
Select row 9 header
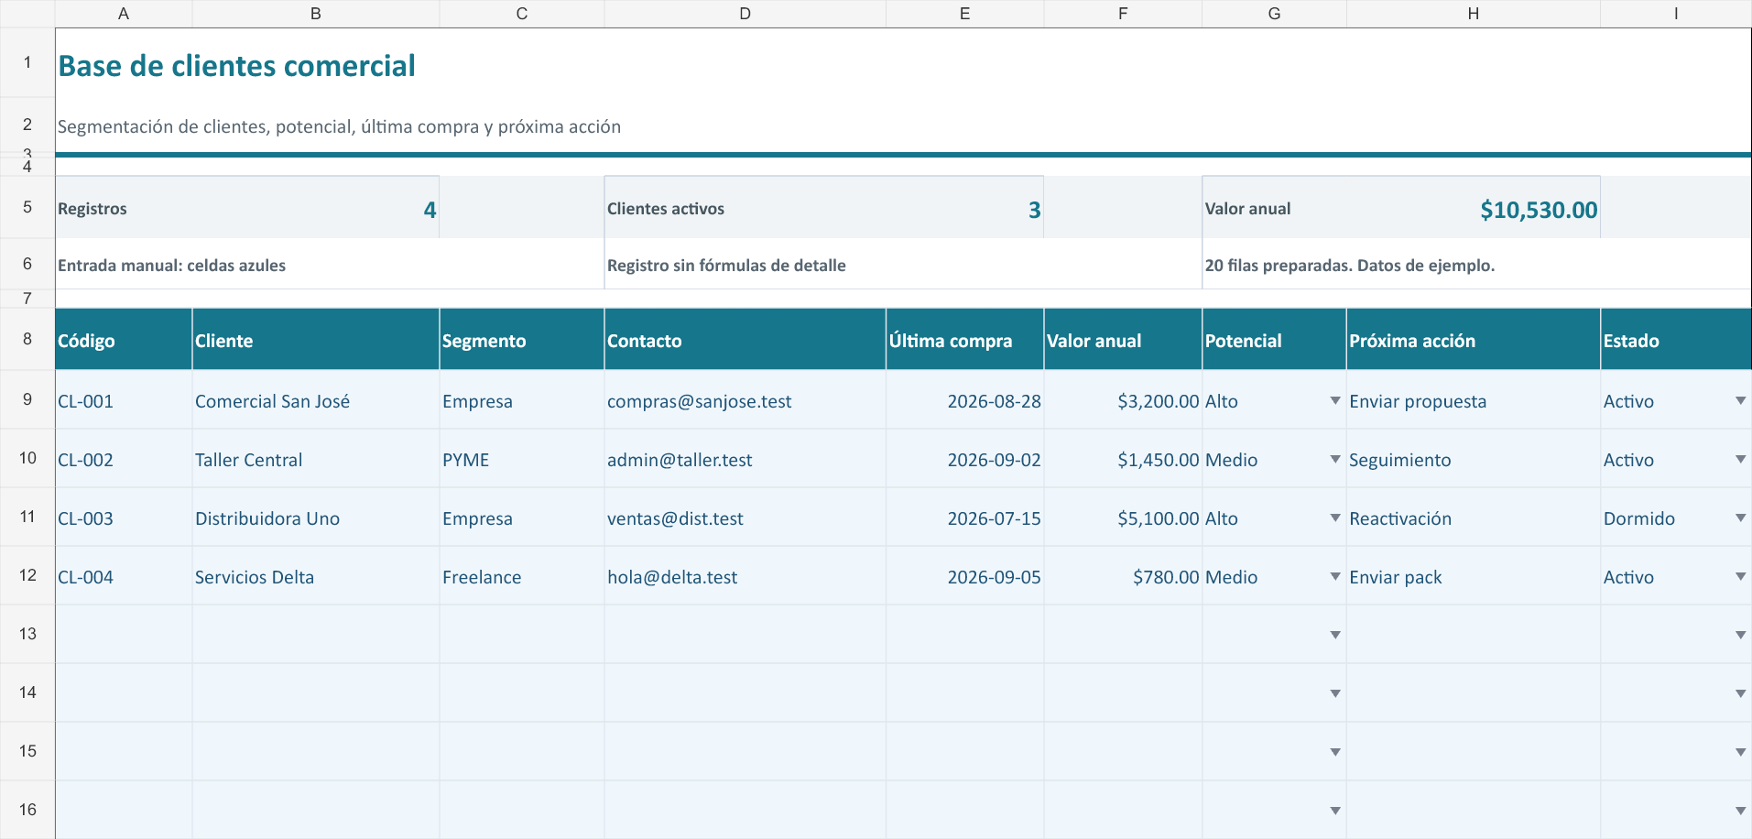click(27, 399)
